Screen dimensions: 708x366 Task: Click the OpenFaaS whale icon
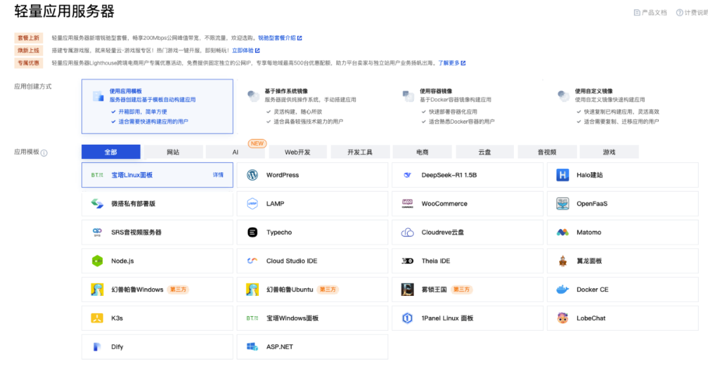(562, 204)
